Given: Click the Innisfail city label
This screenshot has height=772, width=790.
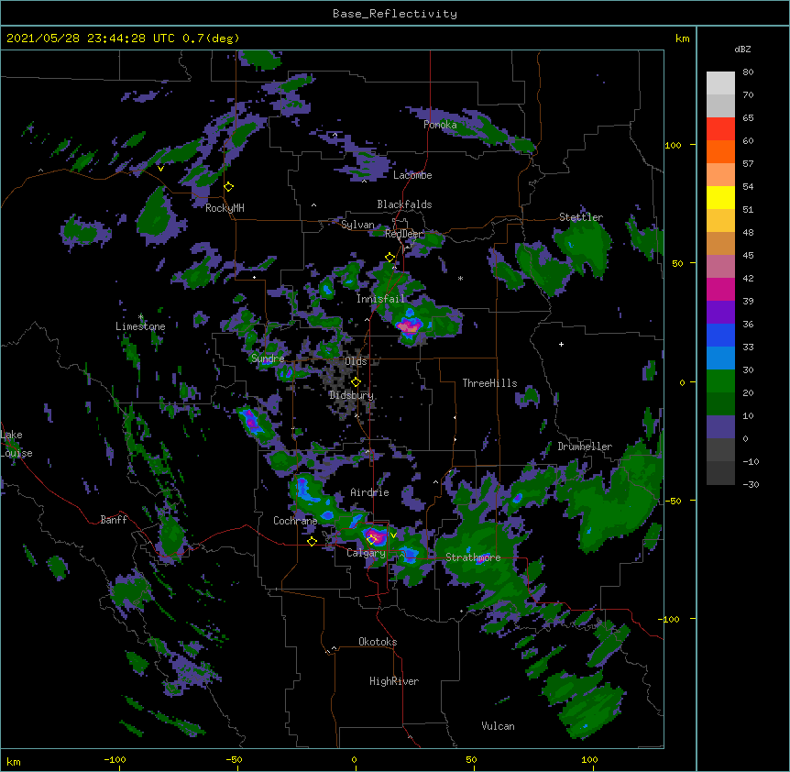Looking at the screenshot, I should pos(380,299).
